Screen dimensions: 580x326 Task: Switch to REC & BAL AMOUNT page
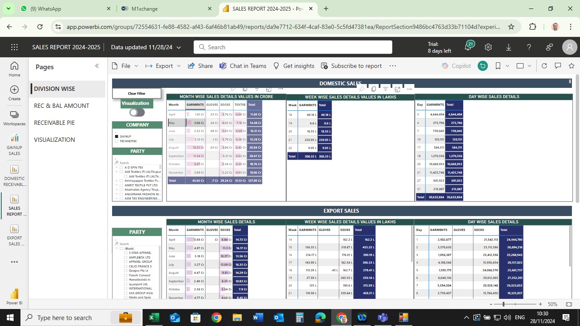coord(62,106)
